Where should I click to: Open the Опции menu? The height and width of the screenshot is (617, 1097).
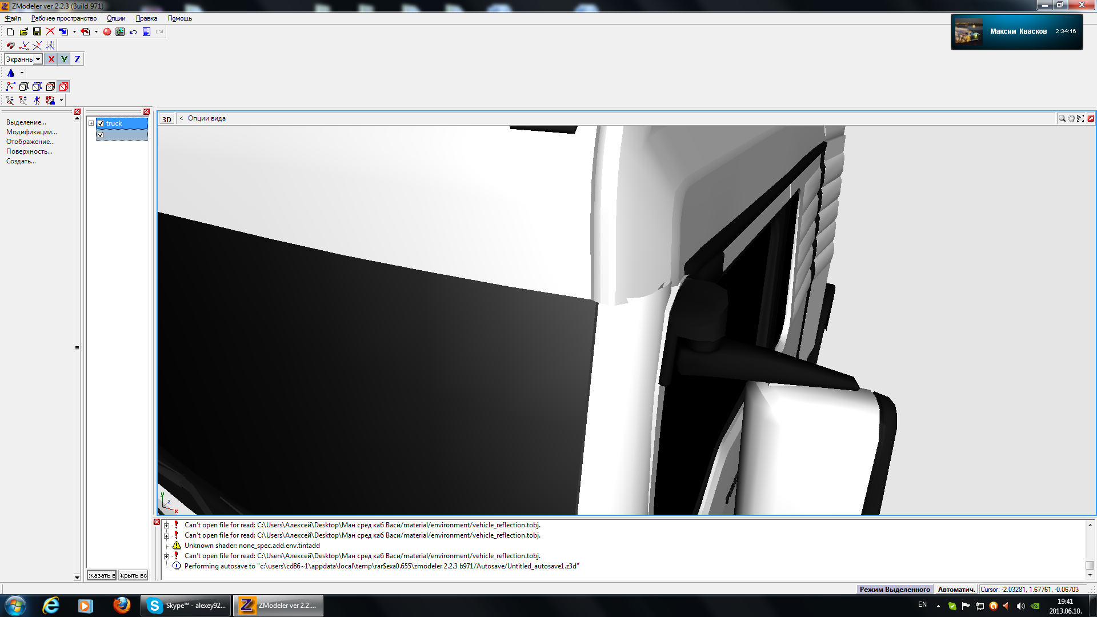pos(116,18)
